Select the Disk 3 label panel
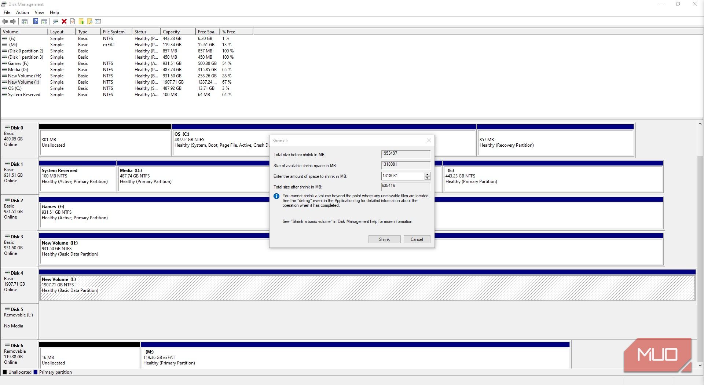Screen dimensions: 704x385 pos(20,249)
